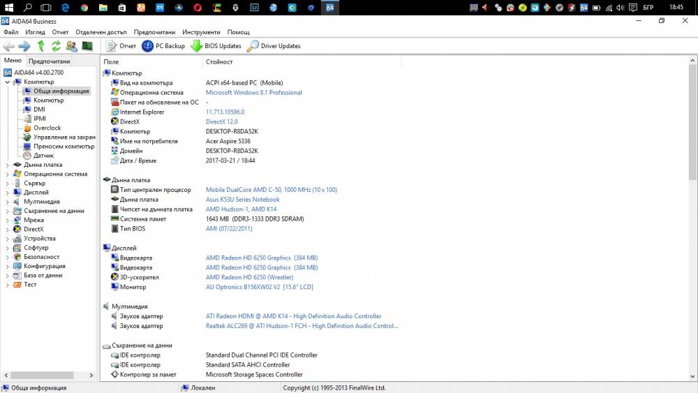This screenshot has width=698, height=393.
Task: Go forward with the blue right arrow
Action: coord(24,46)
